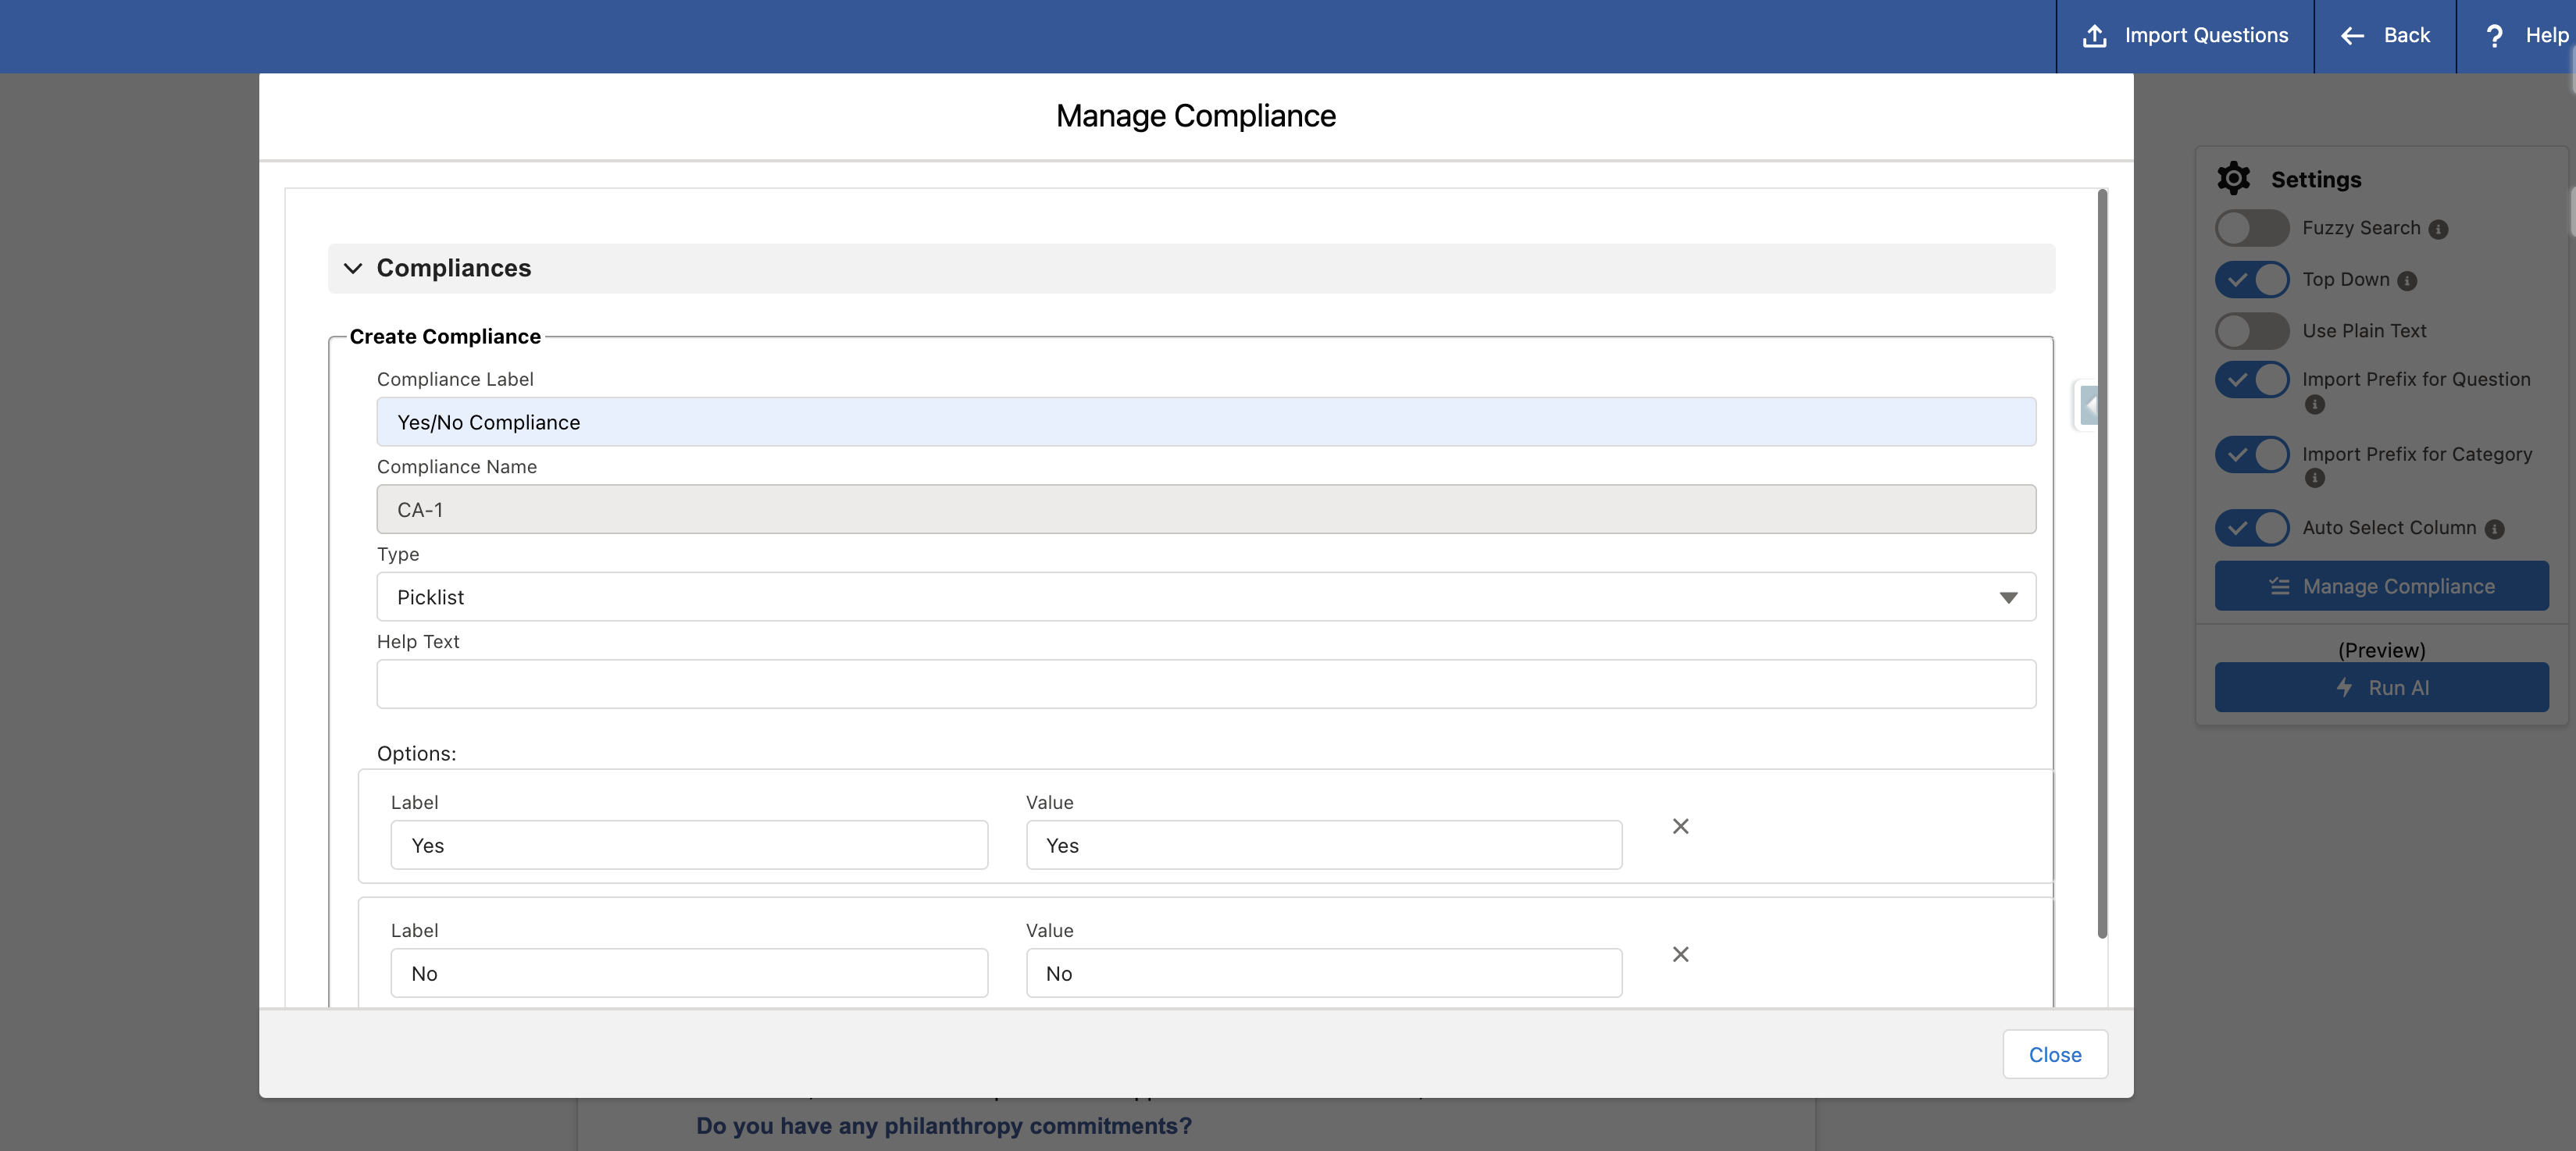2576x1151 pixels.
Task: Click the Compliance Label input field
Action: (x=1205, y=422)
